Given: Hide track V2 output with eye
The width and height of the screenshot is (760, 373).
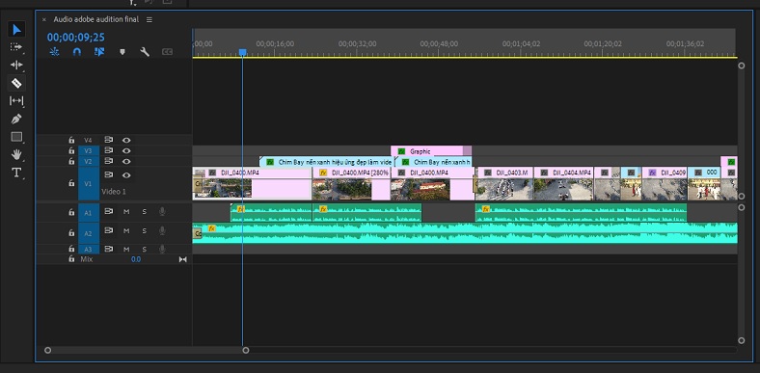Looking at the screenshot, I should tap(126, 161).
